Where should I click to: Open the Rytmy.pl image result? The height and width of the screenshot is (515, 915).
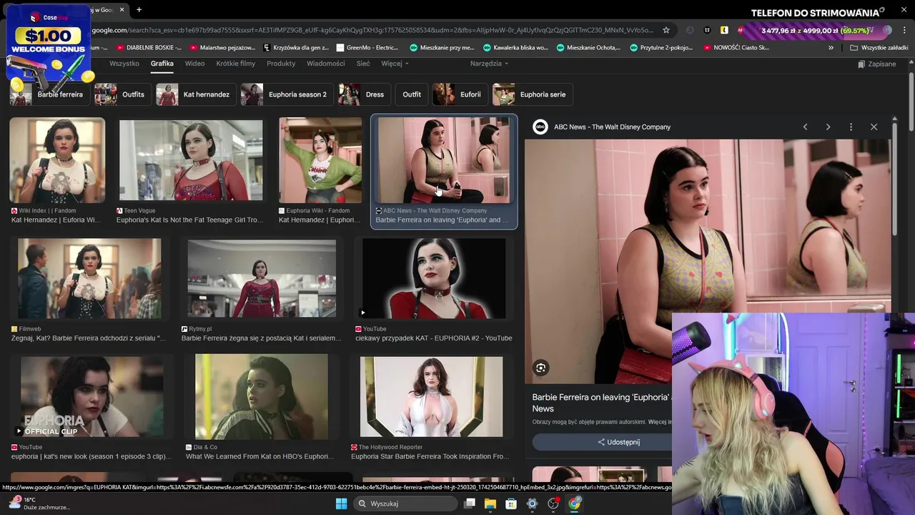(x=262, y=278)
